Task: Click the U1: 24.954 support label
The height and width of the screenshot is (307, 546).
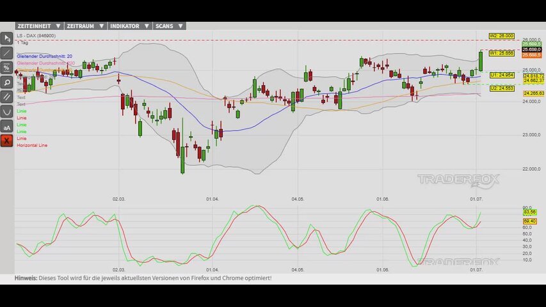Action: point(502,75)
